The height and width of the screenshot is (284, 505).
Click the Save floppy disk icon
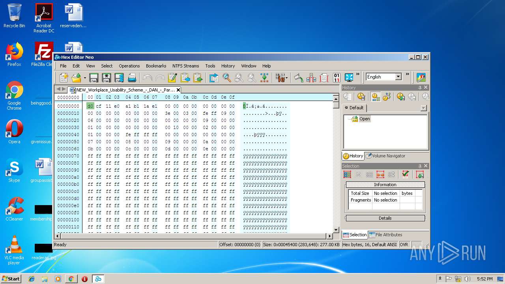coord(94,77)
